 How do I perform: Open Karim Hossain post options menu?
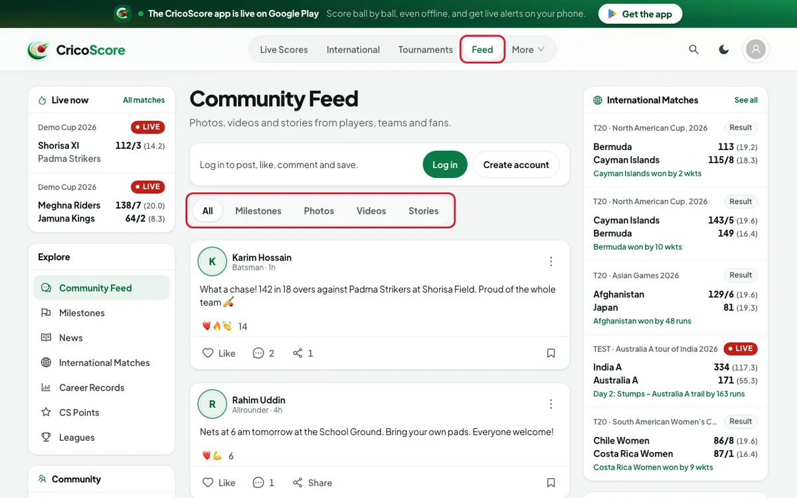[x=551, y=262]
